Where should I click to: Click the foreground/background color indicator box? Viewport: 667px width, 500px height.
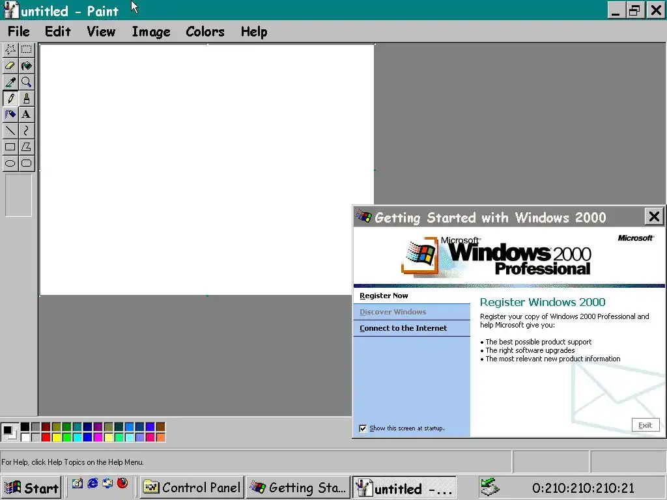[x=10, y=432]
